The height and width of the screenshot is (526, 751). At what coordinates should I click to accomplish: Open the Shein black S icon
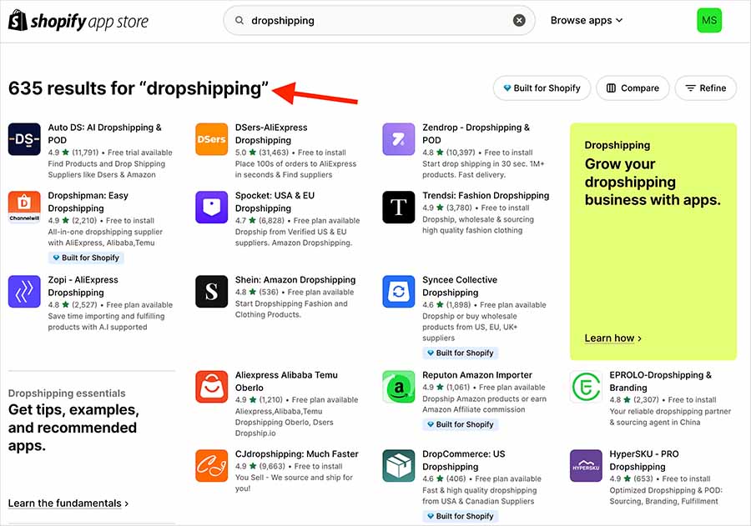point(212,292)
